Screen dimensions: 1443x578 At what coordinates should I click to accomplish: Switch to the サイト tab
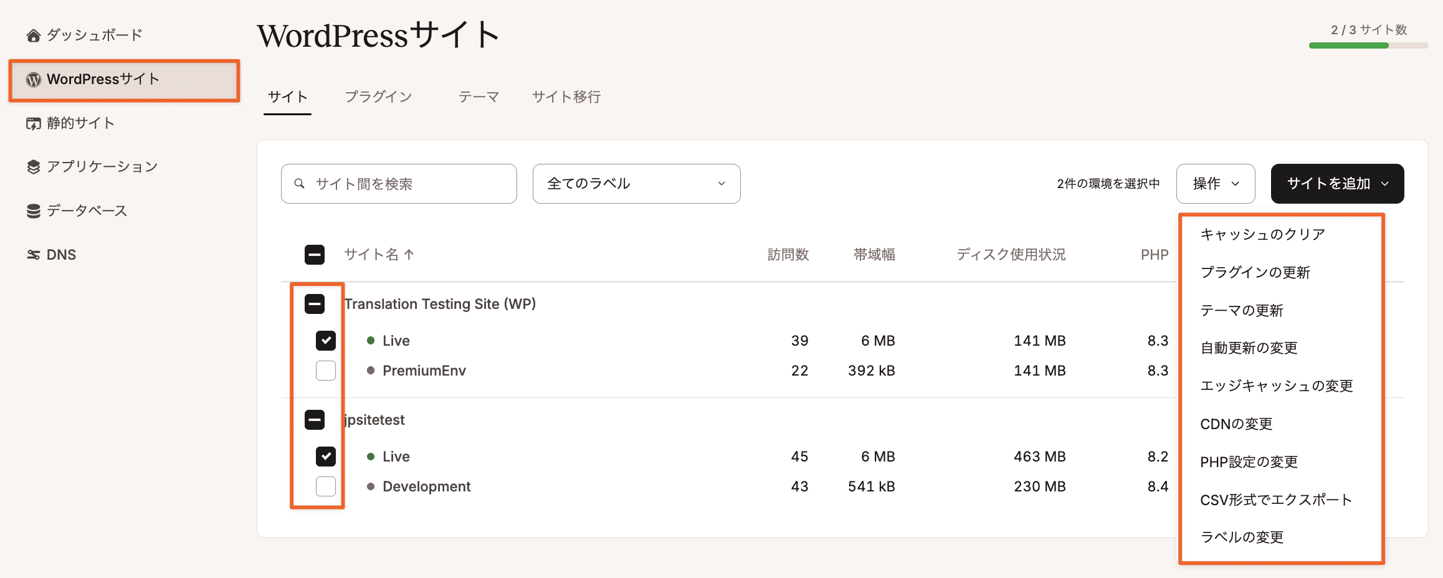tap(288, 97)
